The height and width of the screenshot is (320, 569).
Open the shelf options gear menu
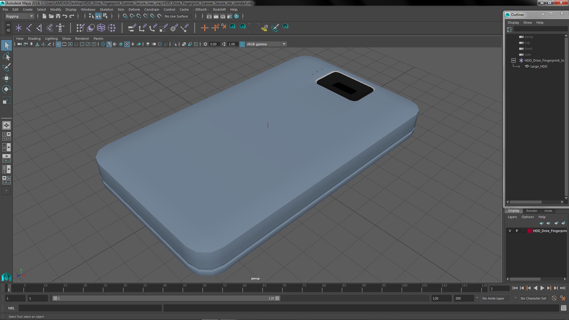click(8, 30)
